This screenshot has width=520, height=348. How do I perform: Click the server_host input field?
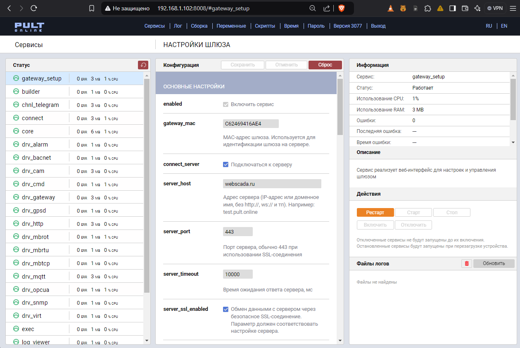pyautogui.click(x=272, y=184)
